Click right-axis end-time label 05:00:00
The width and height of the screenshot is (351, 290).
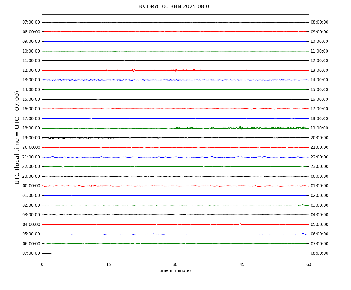point(320,224)
